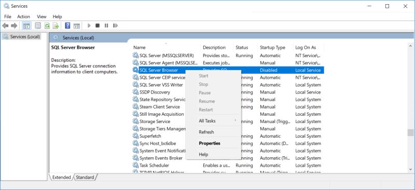Click the vertical scrollbar thumb

coord(410,132)
